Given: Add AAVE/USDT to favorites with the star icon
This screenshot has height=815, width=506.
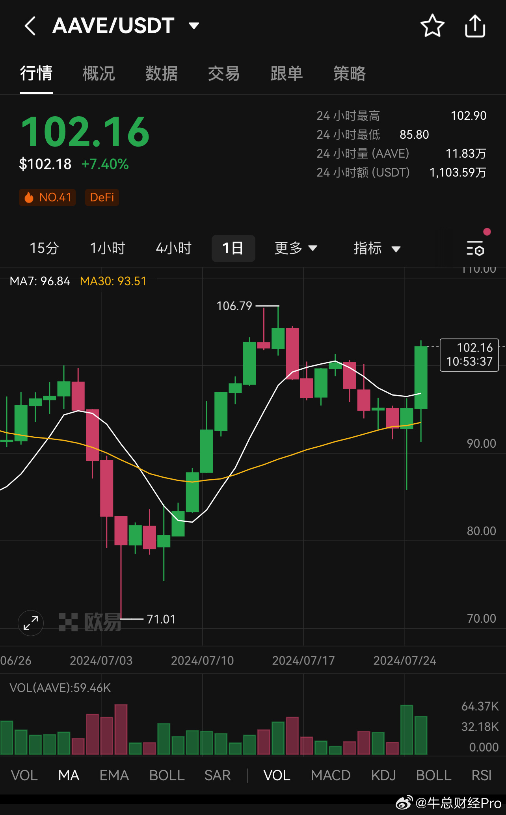Looking at the screenshot, I should coord(432,26).
